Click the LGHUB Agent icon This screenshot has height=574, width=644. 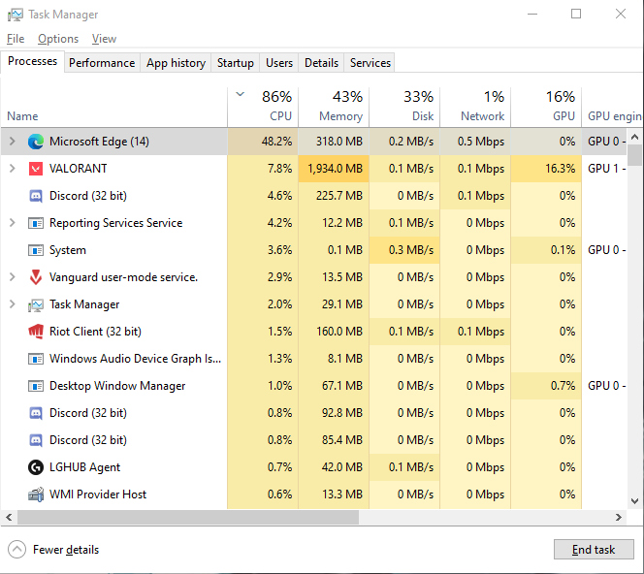[36, 467]
